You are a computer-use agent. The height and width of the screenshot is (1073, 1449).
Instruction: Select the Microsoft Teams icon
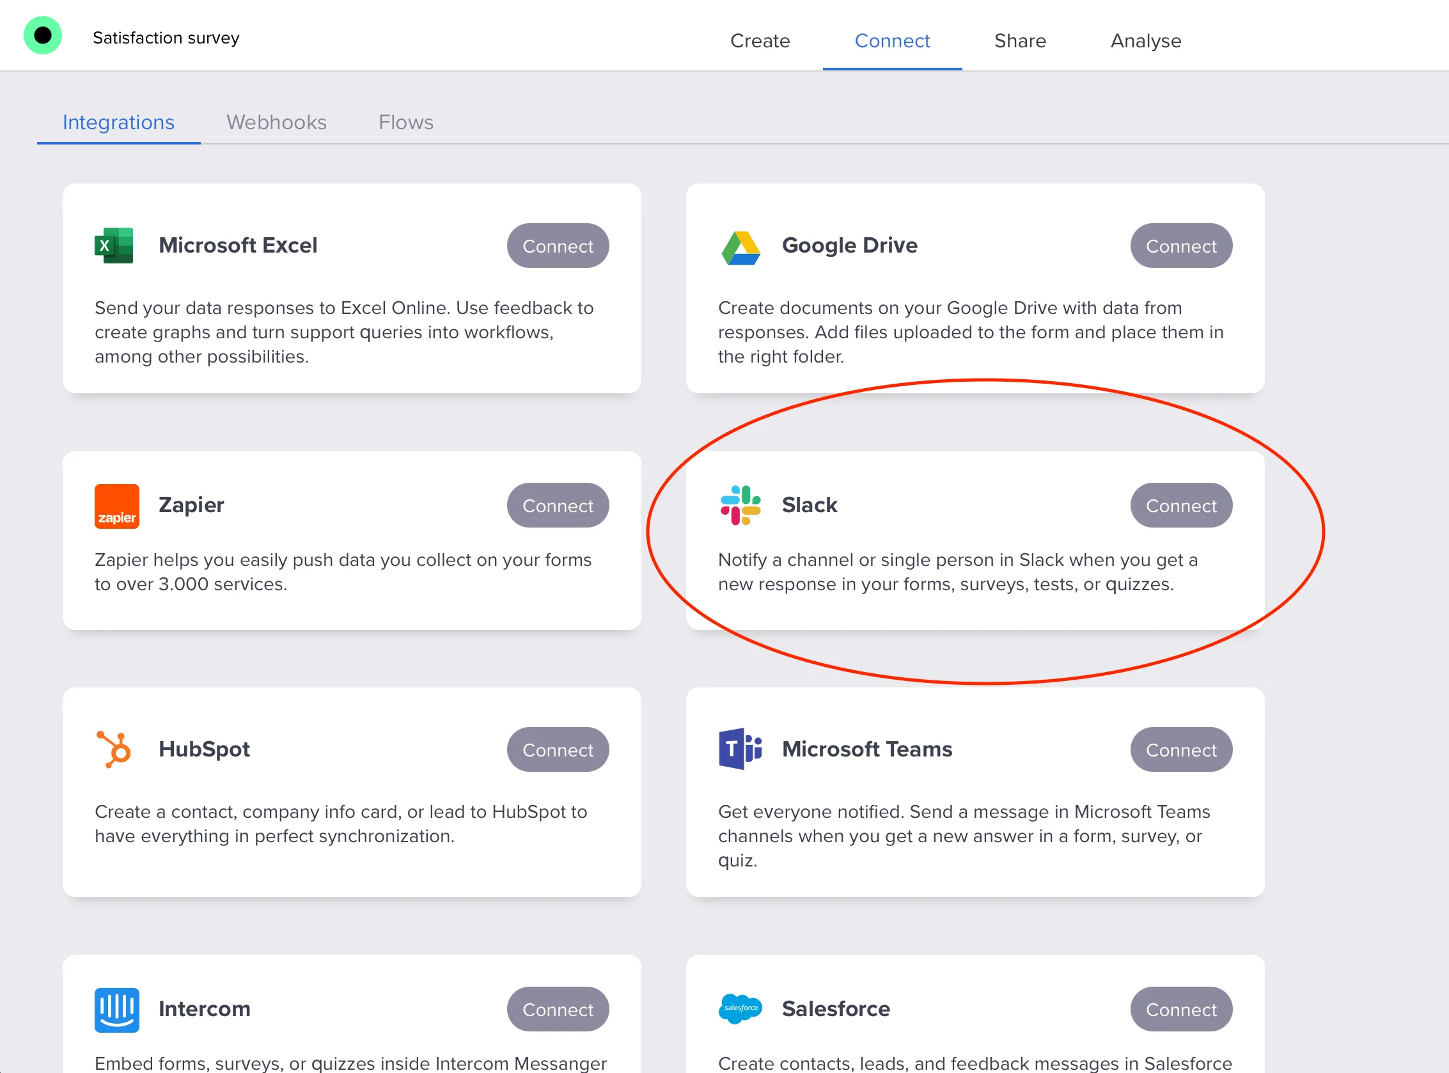(740, 748)
